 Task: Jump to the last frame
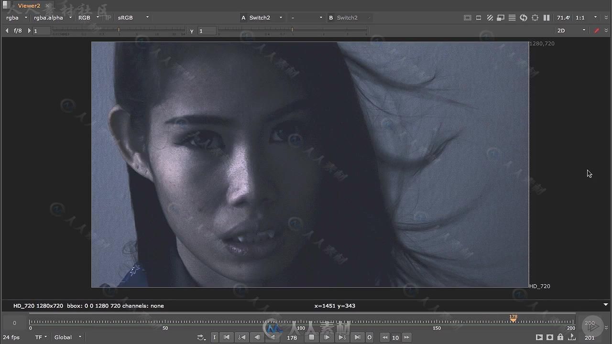[x=357, y=337]
